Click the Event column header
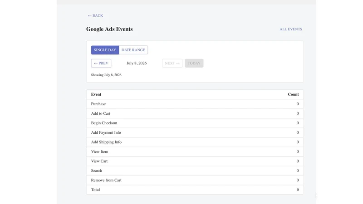The height and width of the screenshot is (204, 363). pyautogui.click(x=96, y=94)
